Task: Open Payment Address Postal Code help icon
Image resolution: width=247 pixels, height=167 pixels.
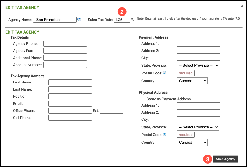Action: [165, 73]
